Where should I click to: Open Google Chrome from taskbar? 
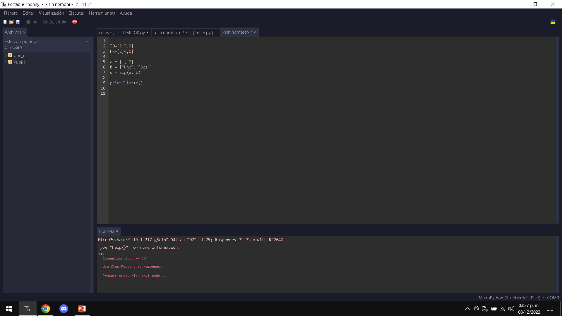pyautogui.click(x=46, y=309)
